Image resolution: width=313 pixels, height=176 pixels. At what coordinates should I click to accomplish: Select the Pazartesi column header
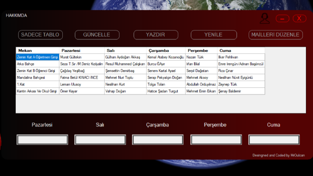pyautogui.click(x=82, y=51)
